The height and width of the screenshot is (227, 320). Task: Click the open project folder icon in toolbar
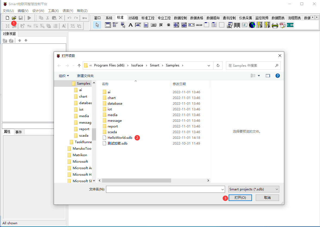pyautogui.click(x=14, y=18)
